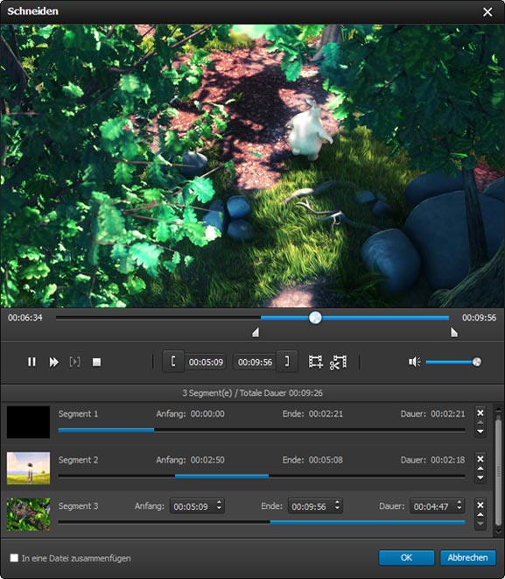Click the fast forward button

point(54,362)
